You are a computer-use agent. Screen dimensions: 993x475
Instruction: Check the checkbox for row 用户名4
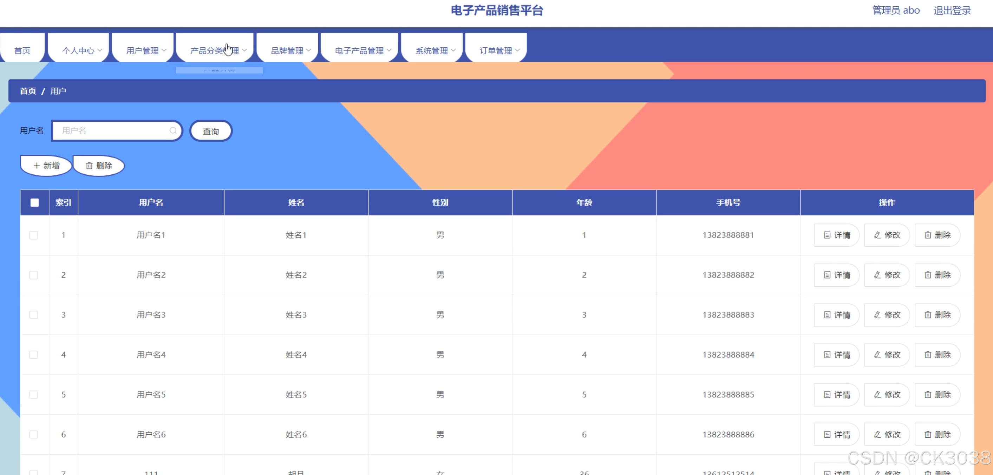34,355
